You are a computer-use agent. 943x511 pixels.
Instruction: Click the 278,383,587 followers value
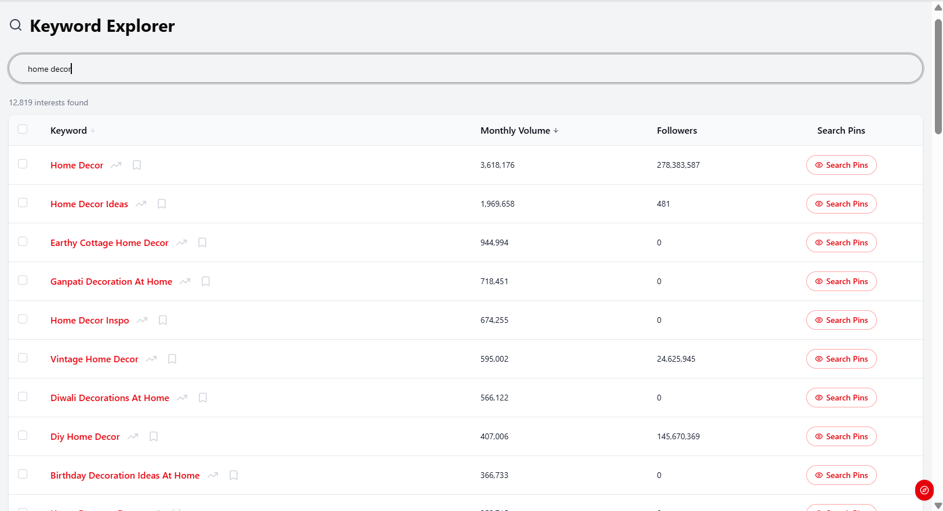point(678,165)
